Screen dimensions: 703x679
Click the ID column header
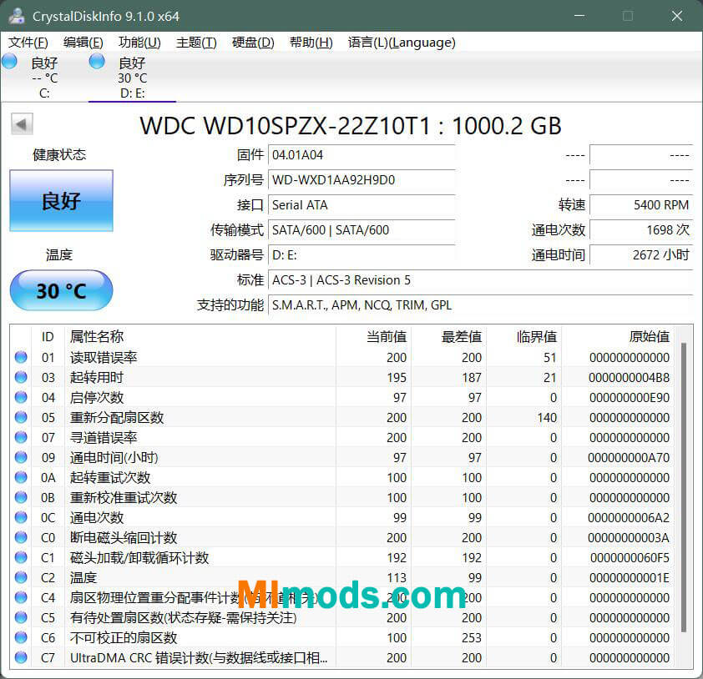point(48,336)
